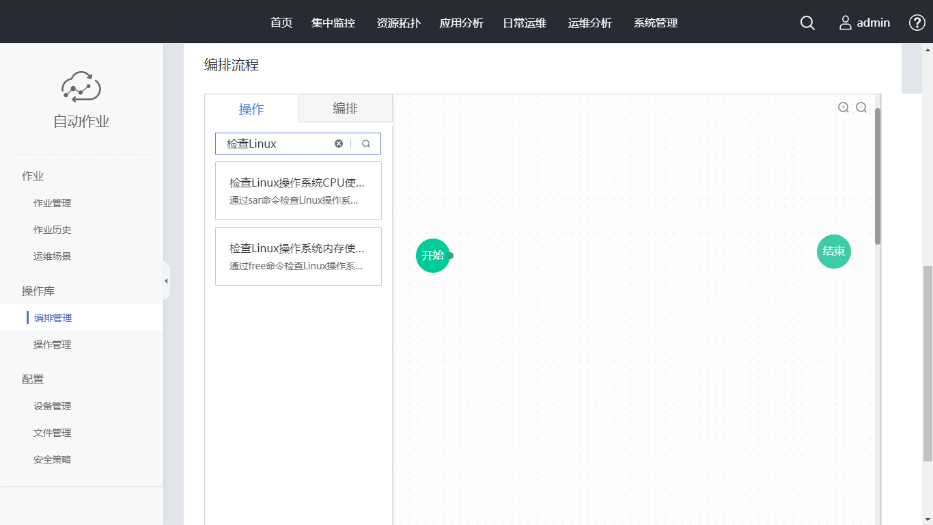Click the search magnifier in operation panel
933x525 pixels.
[366, 144]
